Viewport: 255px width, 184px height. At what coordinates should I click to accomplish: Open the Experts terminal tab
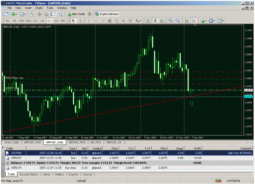pos(73,174)
